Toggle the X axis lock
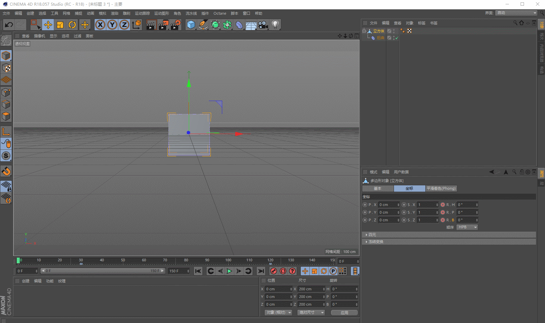The image size is (545, 323). coord(100,25)
